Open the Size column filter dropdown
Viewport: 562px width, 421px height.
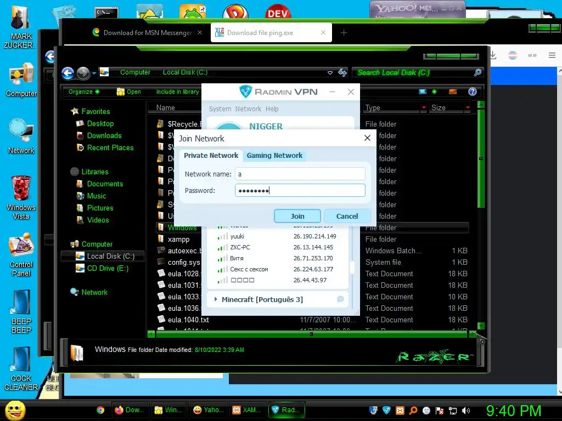pyautogui.click(x=468, y=107)
